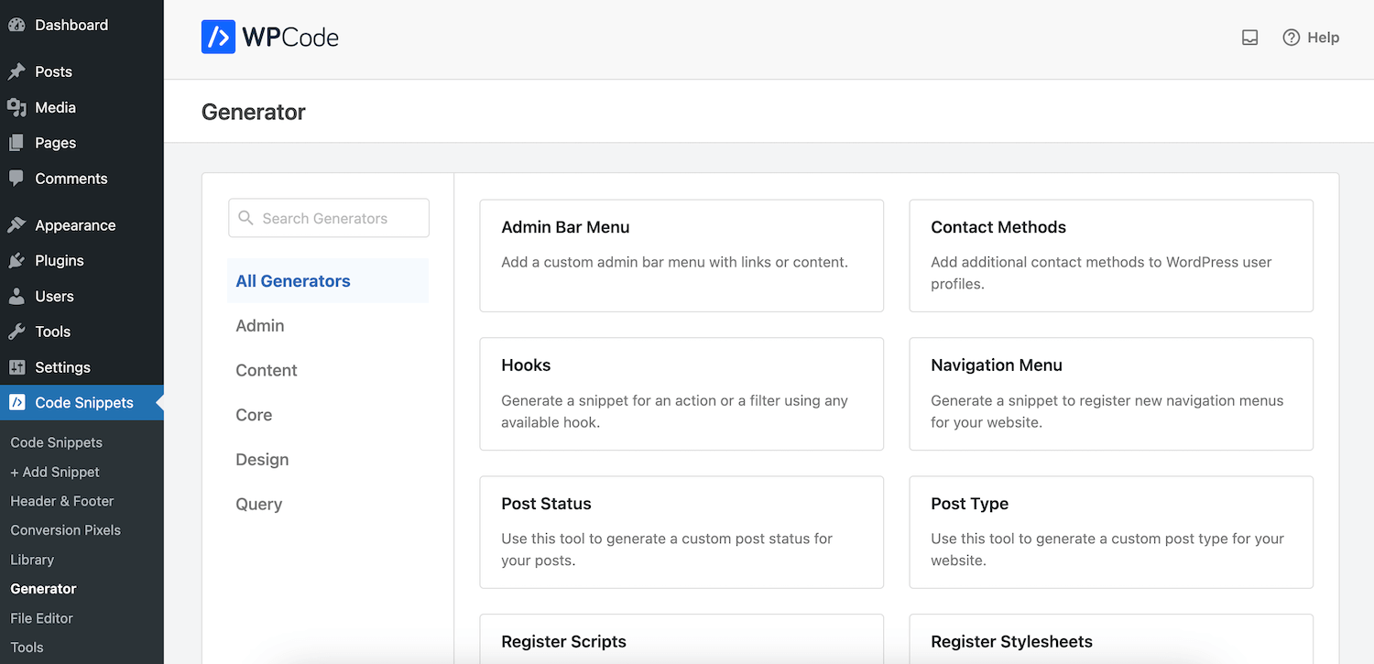Open the Register Stylesheets generator card

click(1111, 639)
